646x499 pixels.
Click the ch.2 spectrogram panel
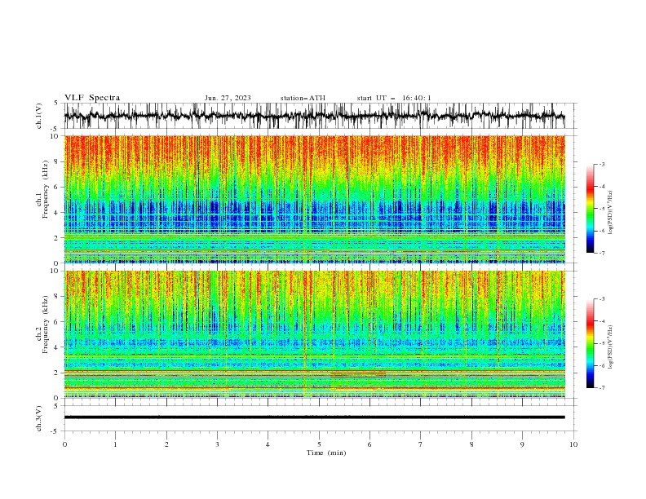point(314,334)
